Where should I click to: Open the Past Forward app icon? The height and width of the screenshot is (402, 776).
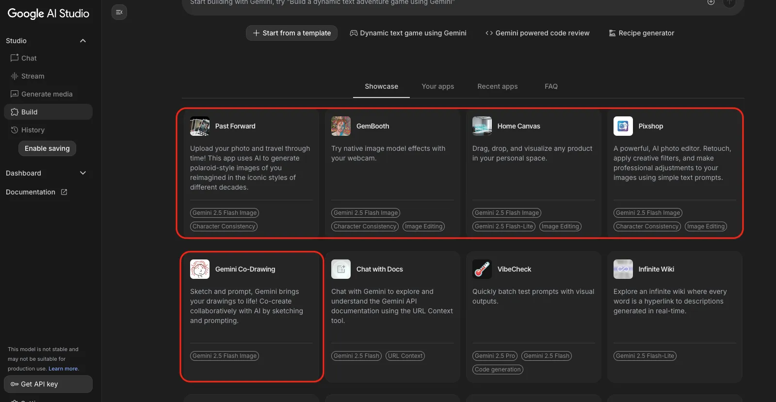(200, 126)
